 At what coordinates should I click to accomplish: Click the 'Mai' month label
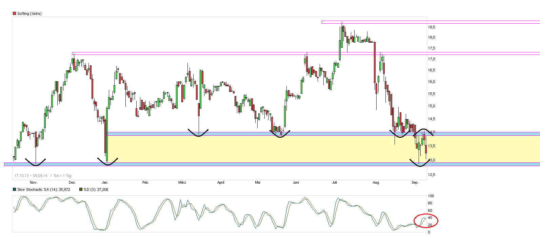click(x=258, y=182)
